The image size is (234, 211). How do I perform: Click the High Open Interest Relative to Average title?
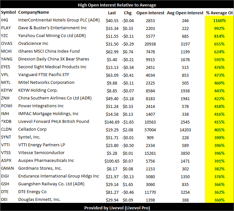point(117,5)
